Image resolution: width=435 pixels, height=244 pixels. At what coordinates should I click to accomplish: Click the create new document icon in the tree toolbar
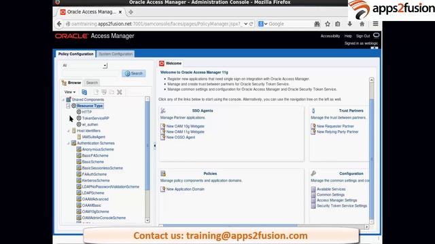(96, 92)
